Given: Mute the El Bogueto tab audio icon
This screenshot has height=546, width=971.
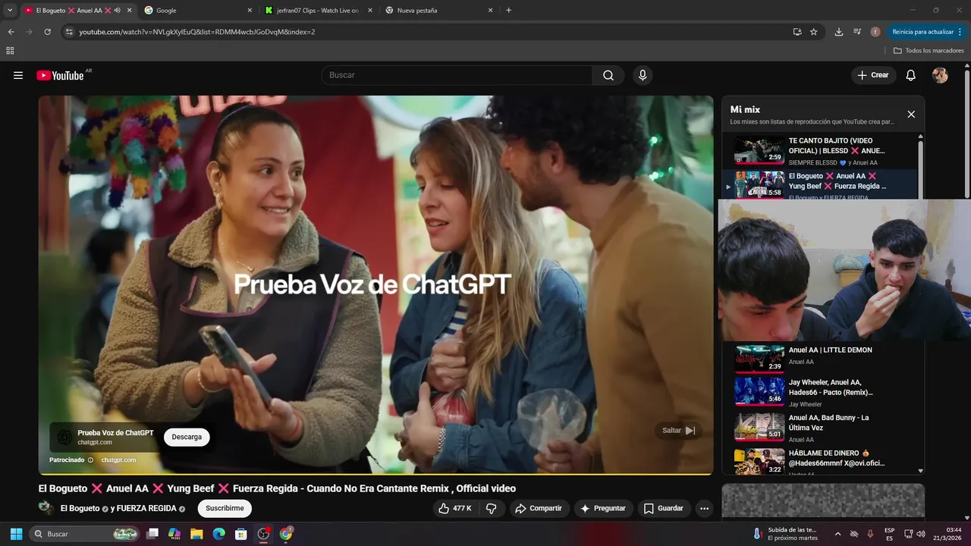Looking at the screenshot, I should (x=118, y=11).
